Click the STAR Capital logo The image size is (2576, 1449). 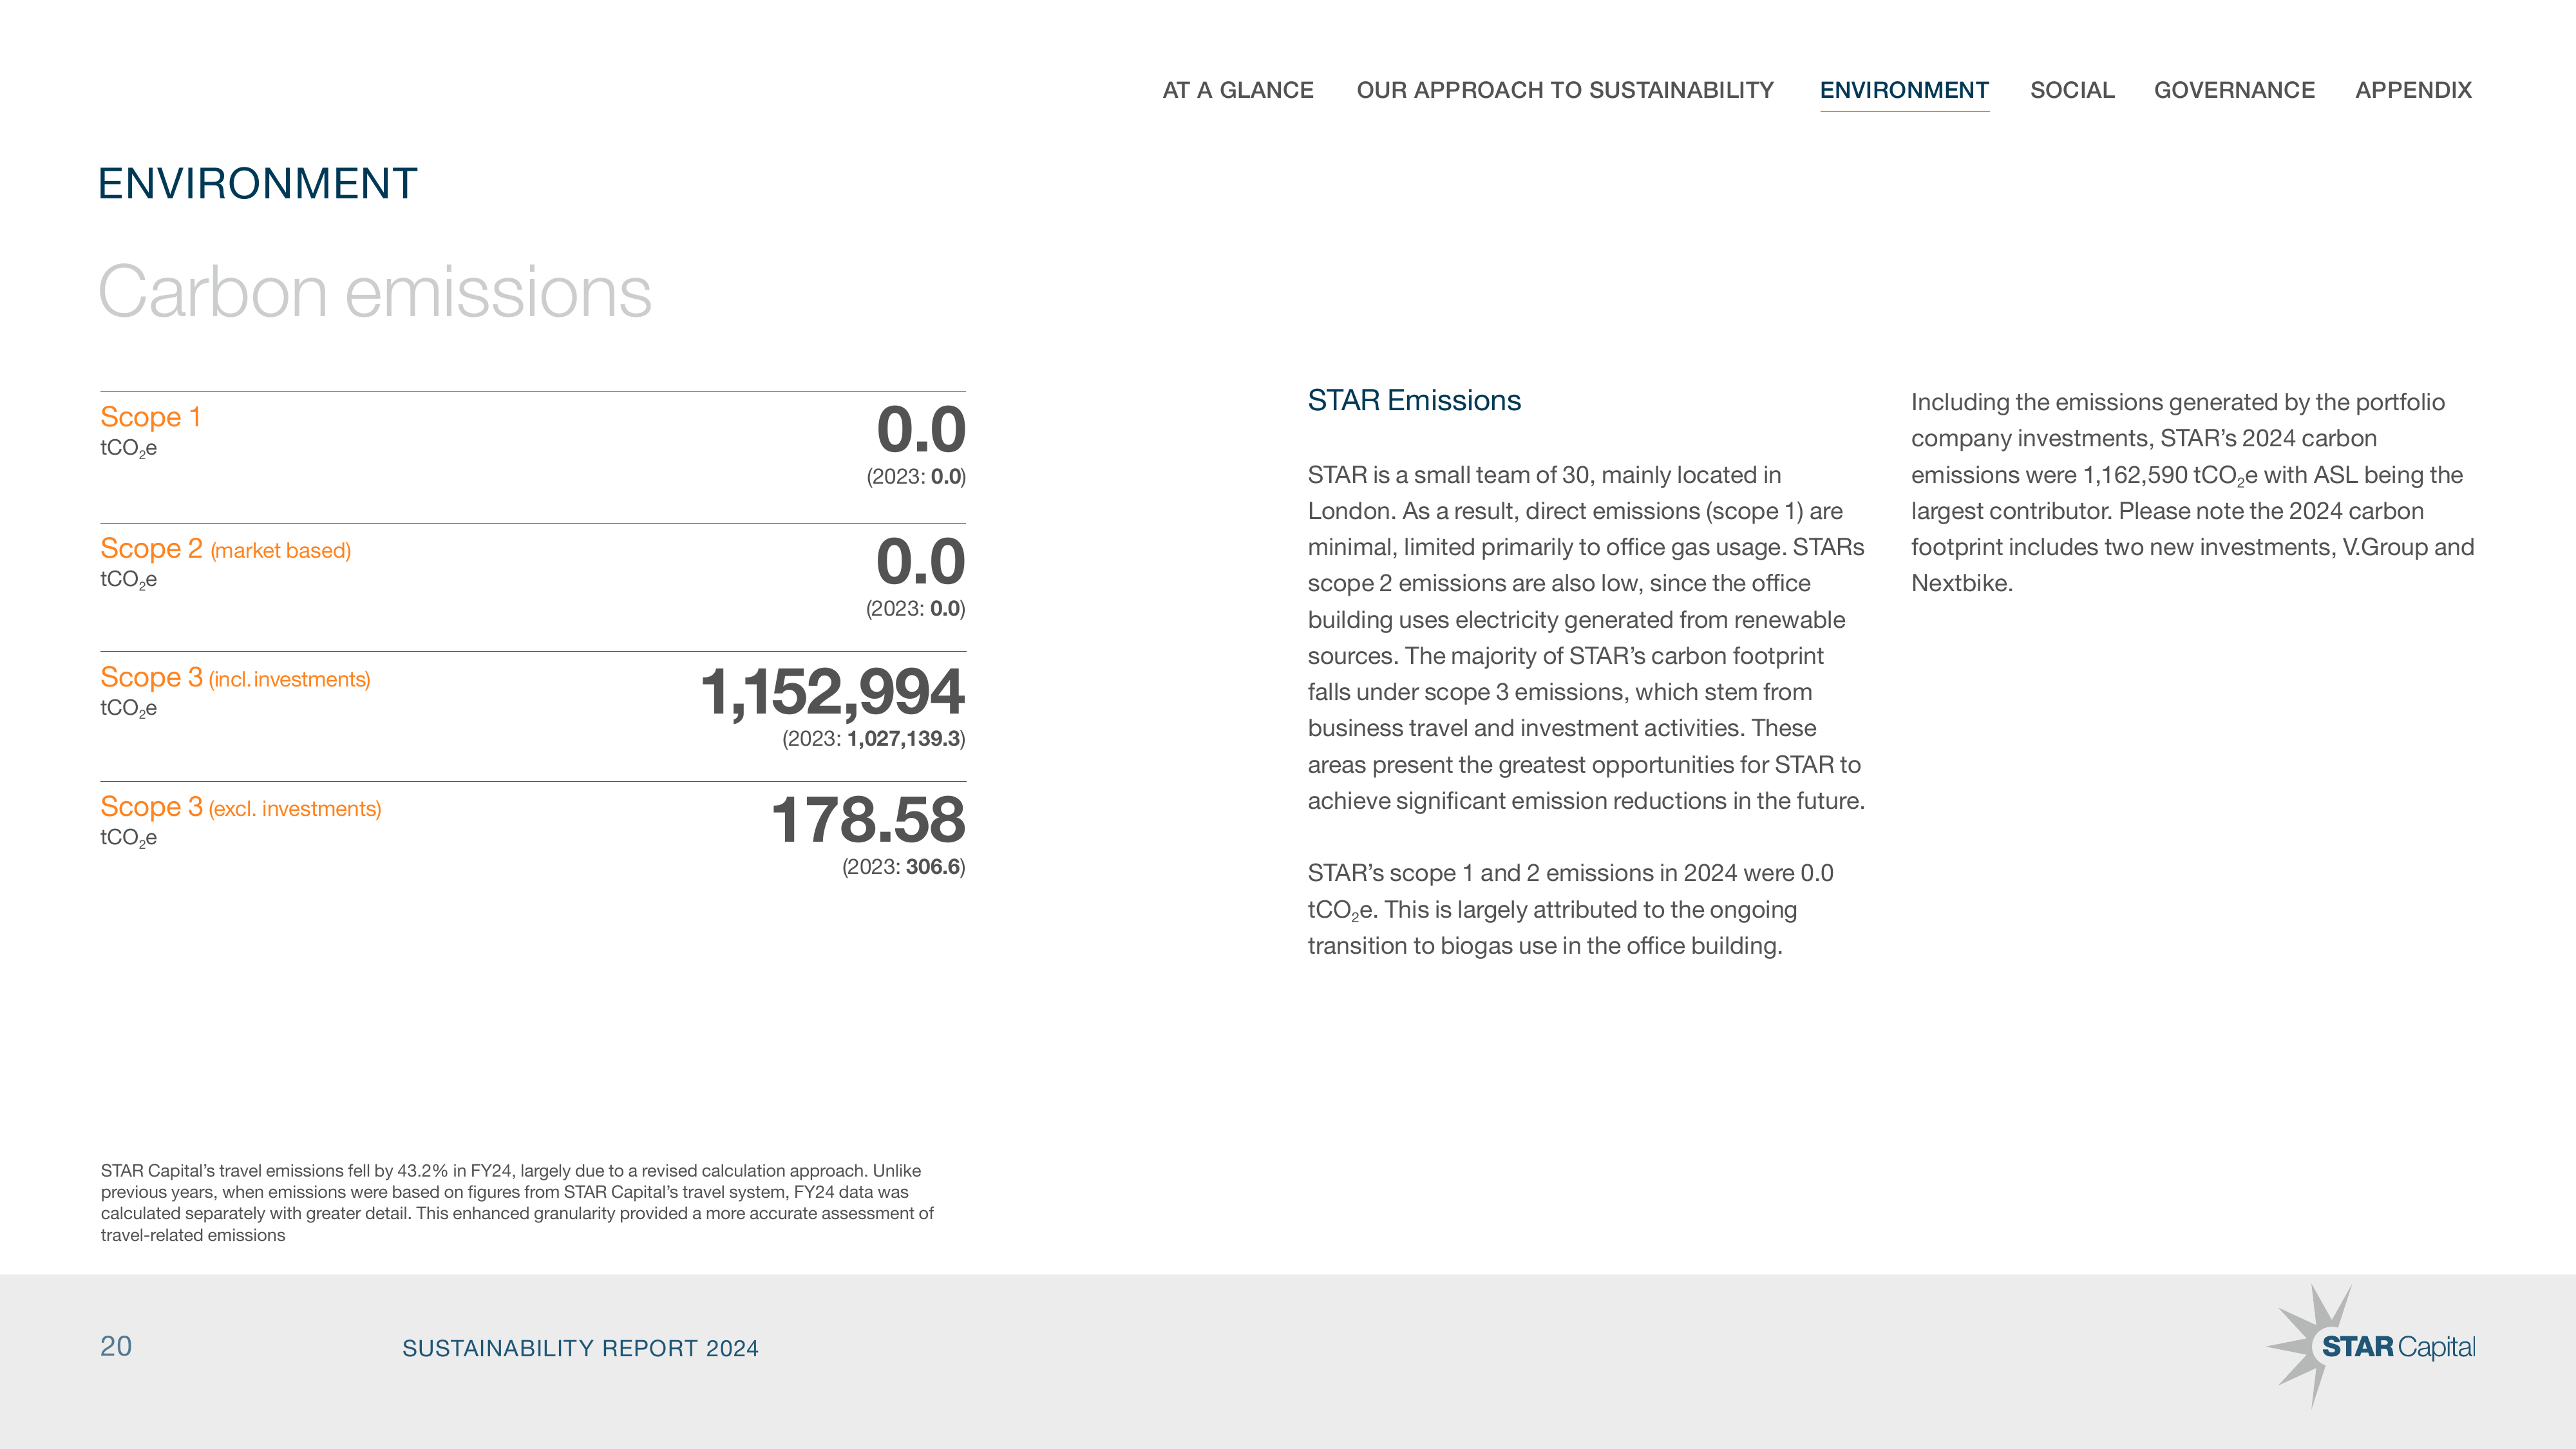pos(2371,1346)
